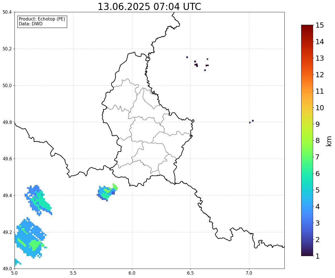Click the dark echo pixel cluster near 6.55°E, 50.1°N
Viewport: 335px width, 278px height.
196,64
